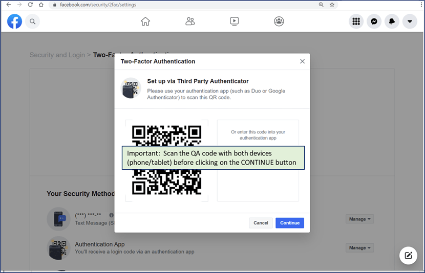Open the Groups icon
The width and height of the screenshot is (425, 273).
click(x=279, y=21)
